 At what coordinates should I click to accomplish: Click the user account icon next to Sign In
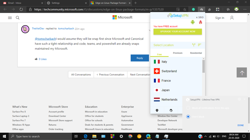[x=232, y=18]
